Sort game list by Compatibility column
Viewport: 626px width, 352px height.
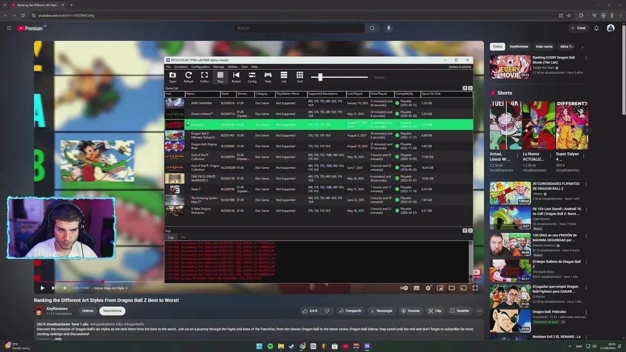[407, 94]
